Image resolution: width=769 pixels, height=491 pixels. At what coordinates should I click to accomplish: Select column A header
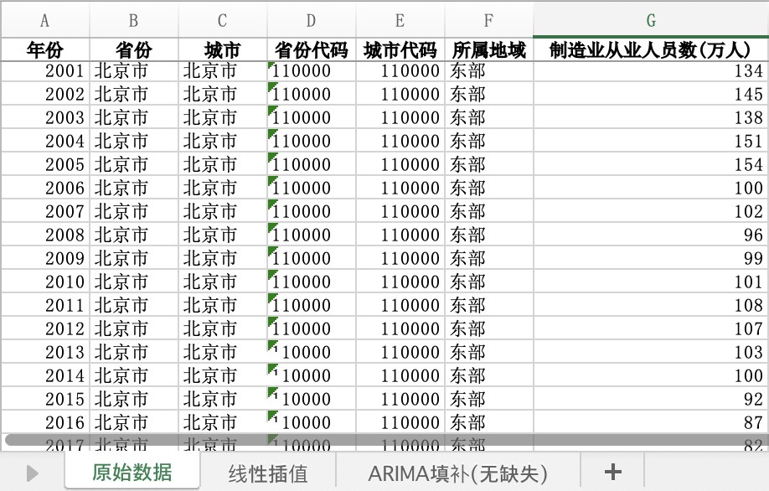click(45, 20)
